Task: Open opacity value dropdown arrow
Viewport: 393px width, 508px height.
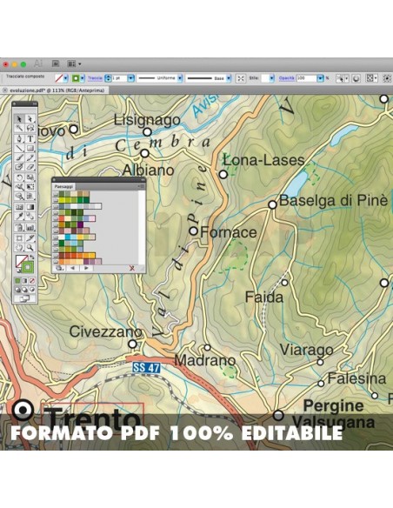Action: [x=320, y=78]
